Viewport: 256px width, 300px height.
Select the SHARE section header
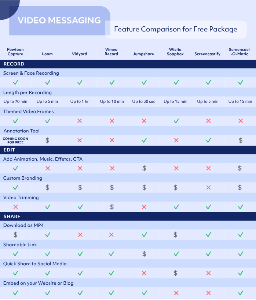tap(12, 216)
